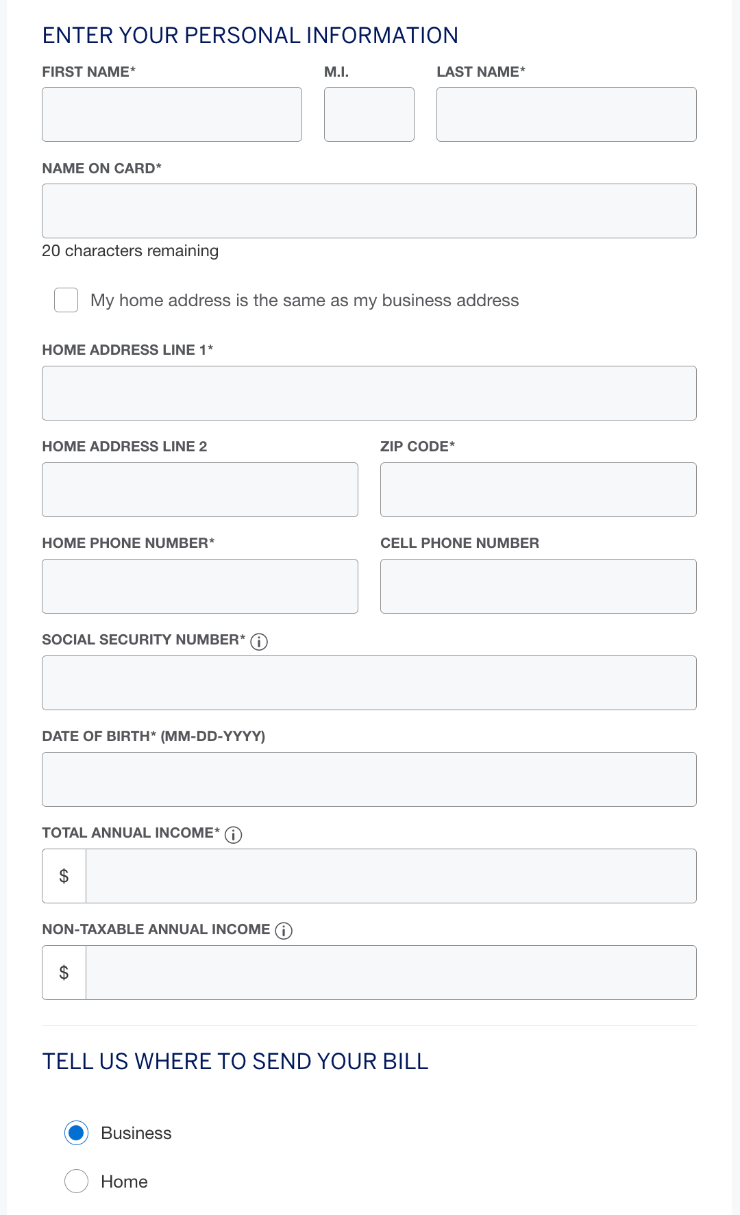Open the Total Annual Income info tooltip
Viewport: 740px width, 1215px height.
coord(234,835)
